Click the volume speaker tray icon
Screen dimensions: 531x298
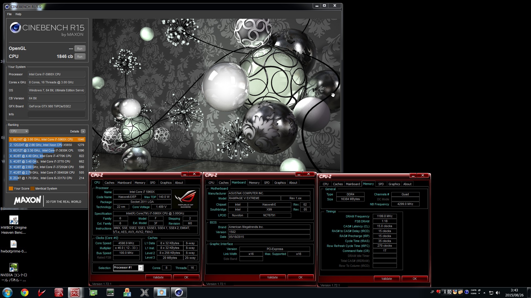(x=498, y=293)
